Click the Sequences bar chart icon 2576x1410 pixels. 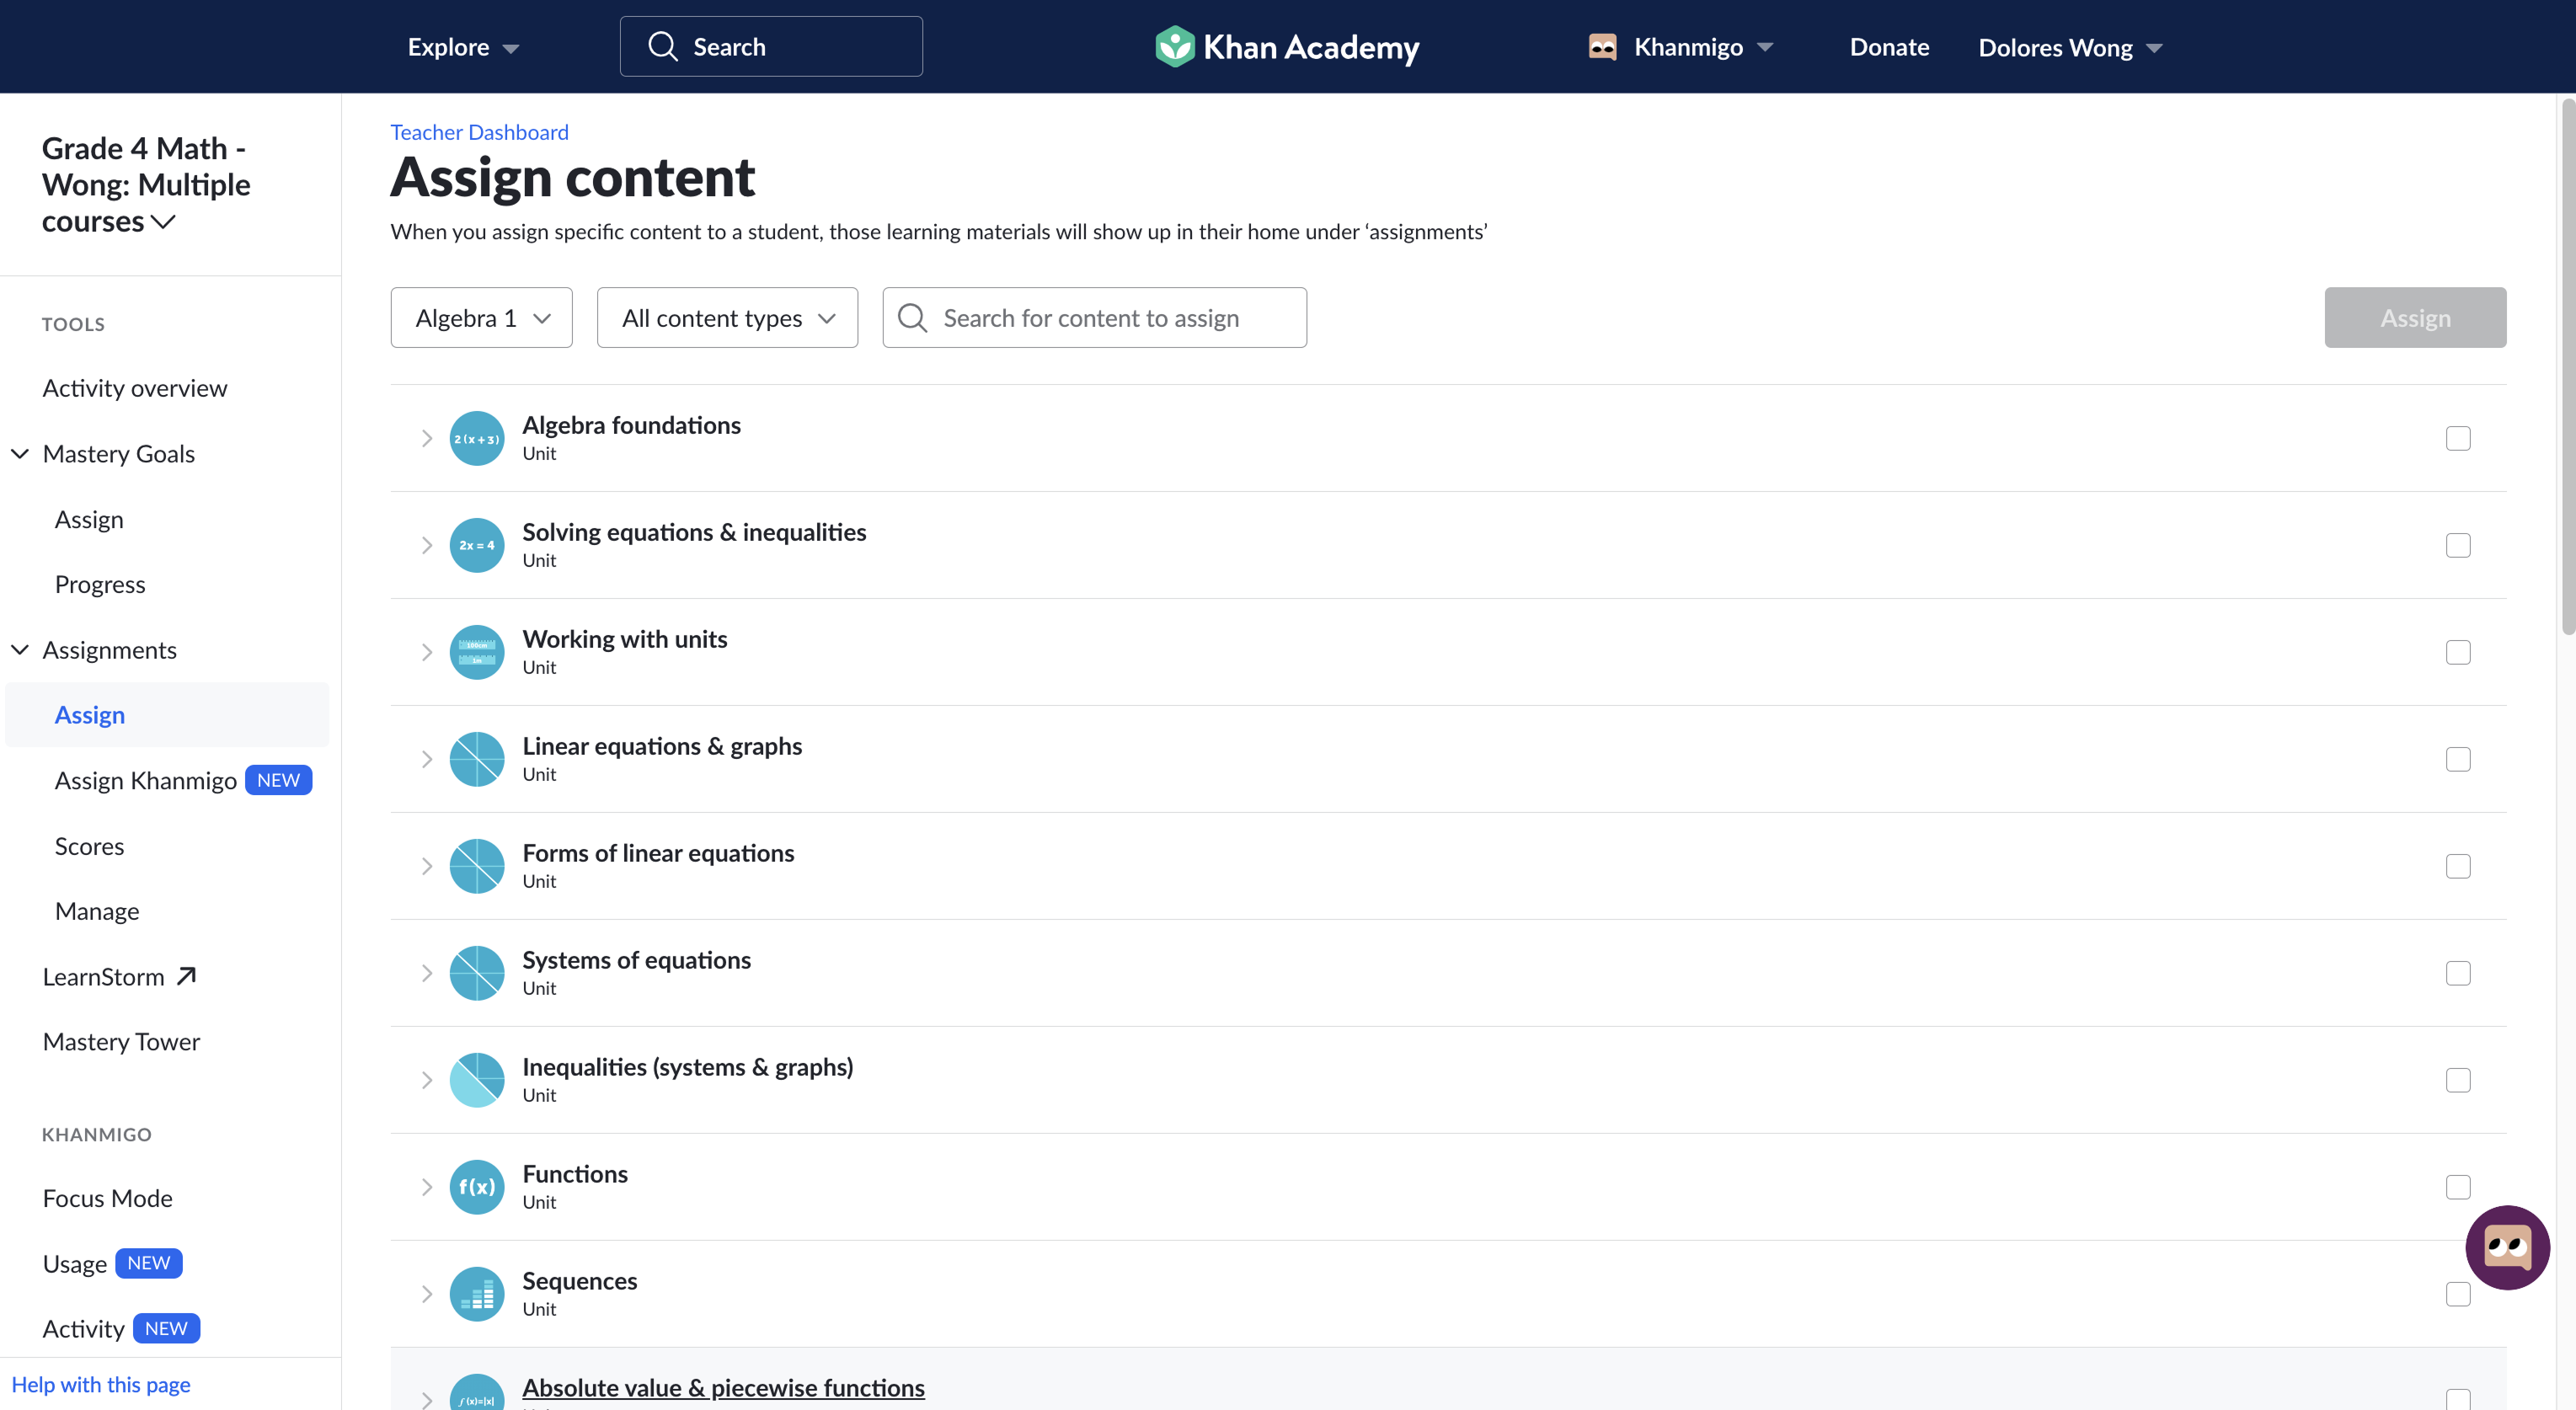click(x=477, y=1294)
